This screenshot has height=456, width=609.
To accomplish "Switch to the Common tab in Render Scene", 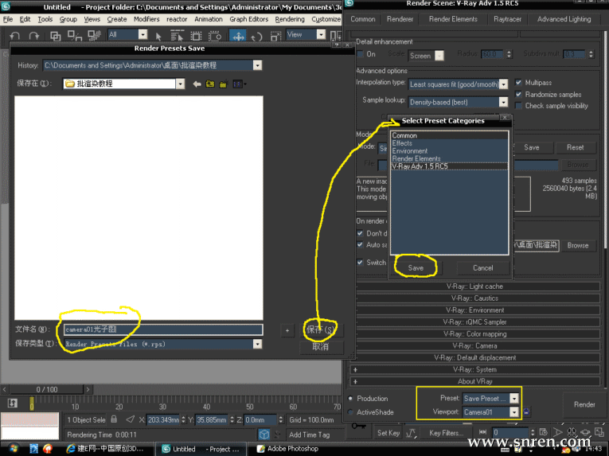I will 363,19.
